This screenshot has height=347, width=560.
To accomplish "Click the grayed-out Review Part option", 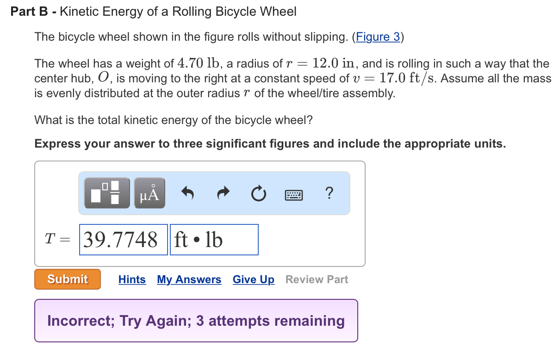I will [316, 279].
